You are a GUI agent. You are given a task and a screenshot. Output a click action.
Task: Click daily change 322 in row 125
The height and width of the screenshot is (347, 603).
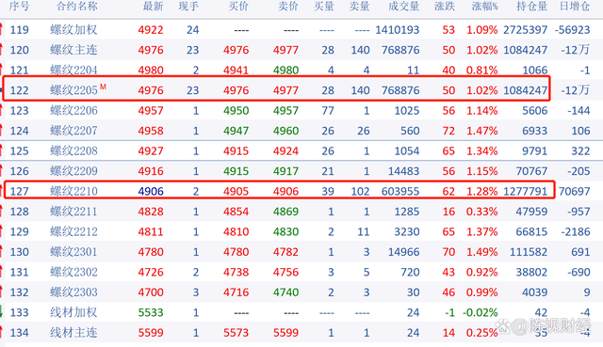[x=580, y=150]
